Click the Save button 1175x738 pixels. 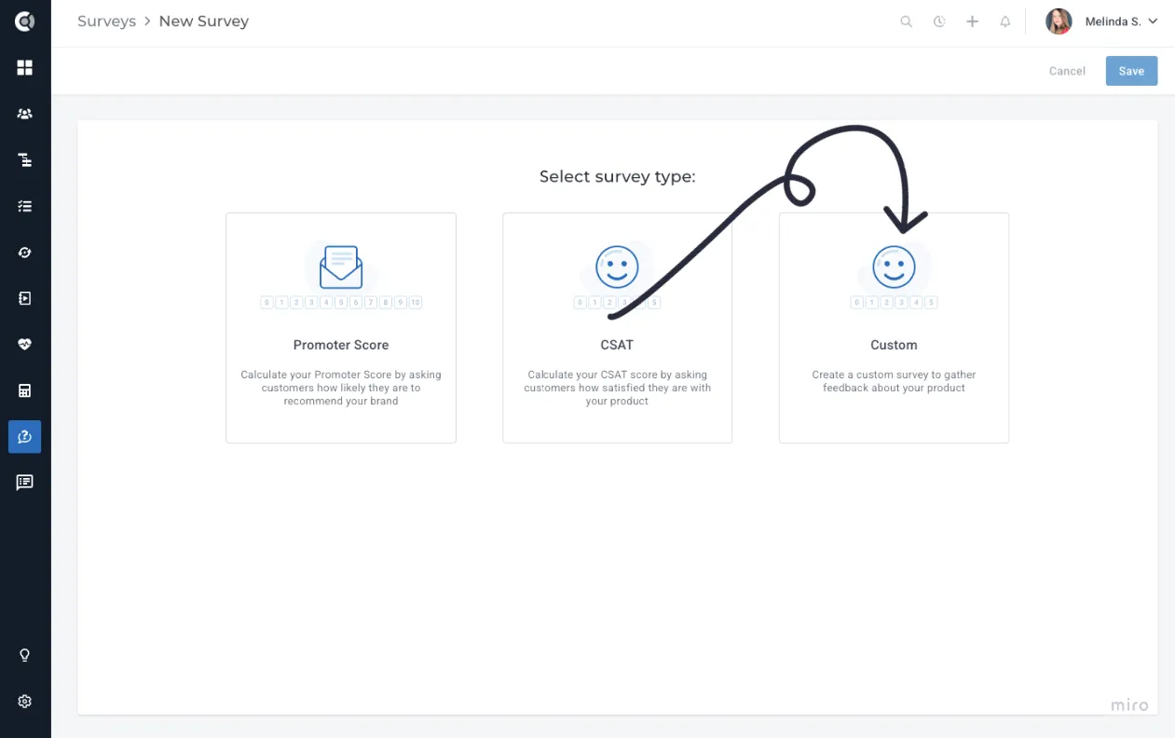[1131, 71]
